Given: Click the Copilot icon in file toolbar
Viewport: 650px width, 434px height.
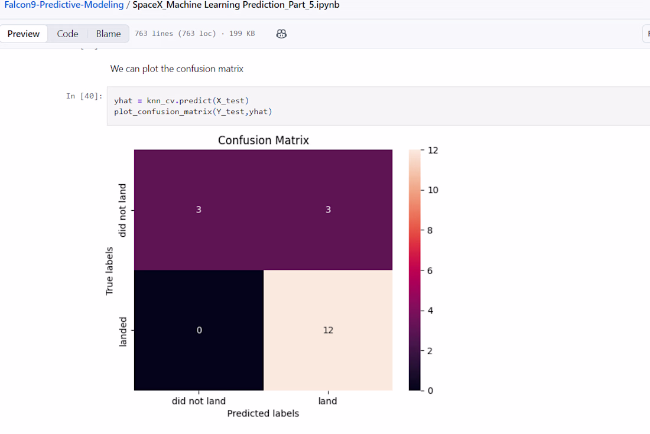Looking at the screenshot, I should (x=281, y=34).
